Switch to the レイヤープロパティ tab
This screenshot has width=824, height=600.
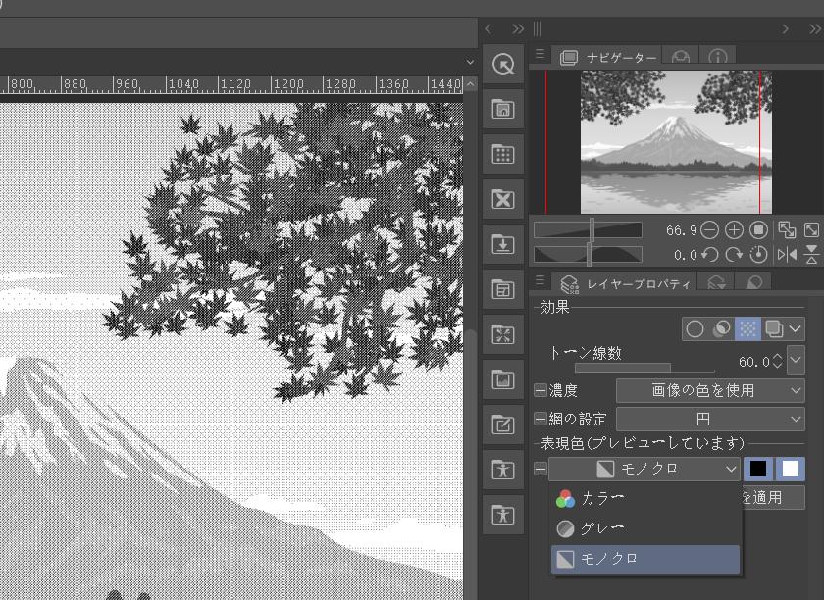[624, 283]
